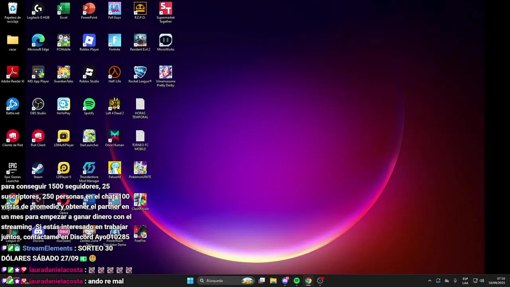Open the Windows Start menu
This screenshot has height=287, width=510.
click(x=190, y=281)
